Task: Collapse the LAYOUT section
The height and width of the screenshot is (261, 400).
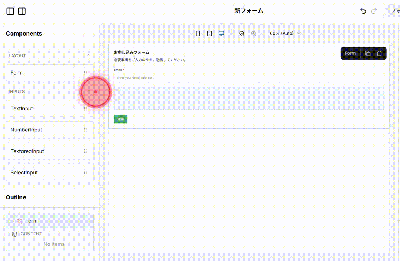Action: (x=88, y=55)
